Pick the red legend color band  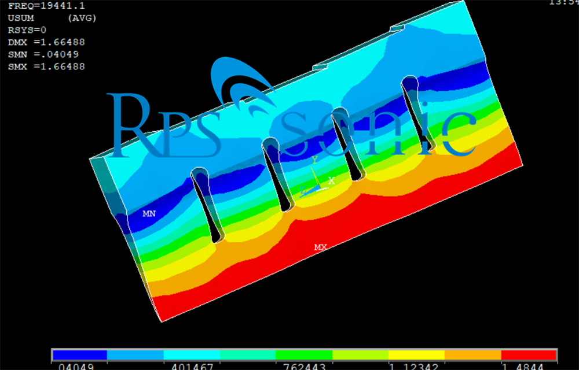point(529,355)
